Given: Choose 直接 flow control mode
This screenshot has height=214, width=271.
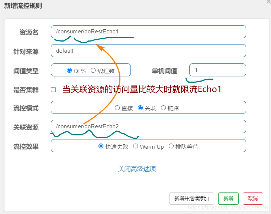Looking at the screenshot, I should coord(117,108).
